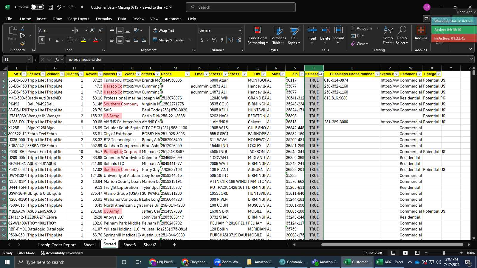Toggle Italic formatting
Screen dimensions: 477x268
49,40
